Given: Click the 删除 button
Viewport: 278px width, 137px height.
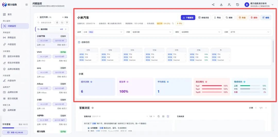Looking at the screenshot, I should click(x=254, y=17).
